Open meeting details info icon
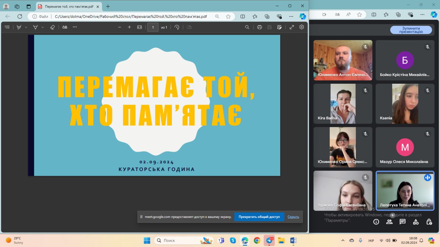 tap(376, 222)
